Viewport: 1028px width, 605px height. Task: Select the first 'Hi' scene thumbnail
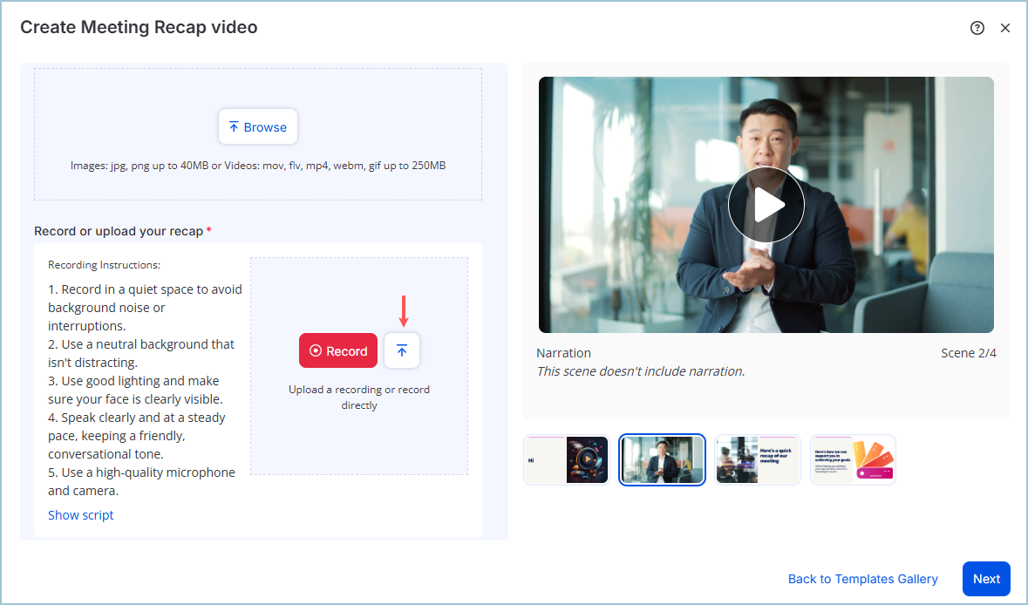click(x=566, y=459)
